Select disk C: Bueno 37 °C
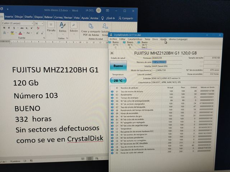 click(114, 45)
